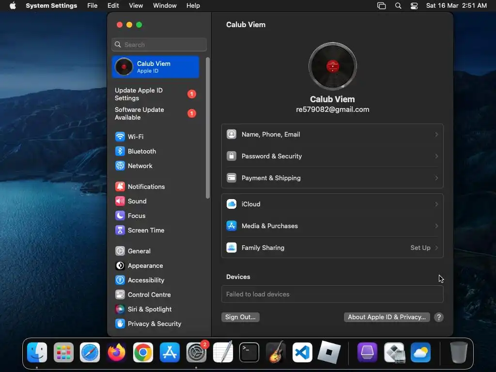Screen dimensions: 496x372
Task: Open Finder from the Dock
Action: (37, 353)
